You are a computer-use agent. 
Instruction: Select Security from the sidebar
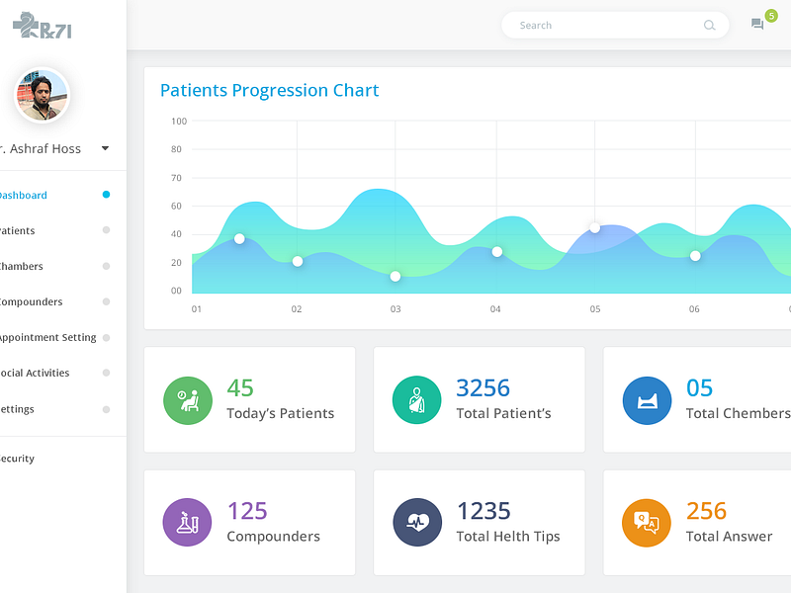[x=21, y=458]
